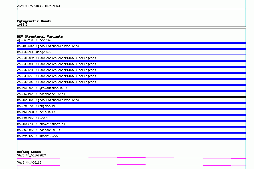Open nsv3946708 (Wenger2019) label
This screenshot has width=254, height=169.
[37, 106]
